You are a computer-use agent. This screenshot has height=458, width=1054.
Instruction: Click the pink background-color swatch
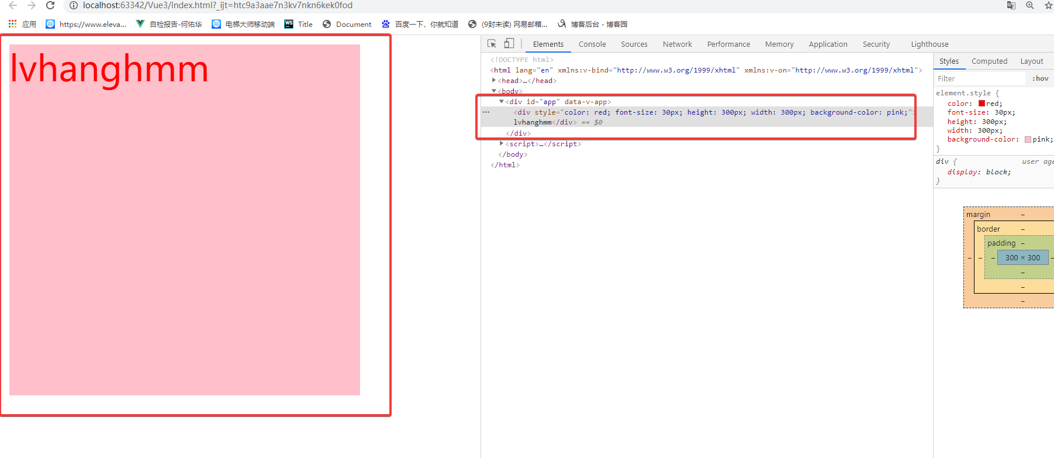[1028, 139]
